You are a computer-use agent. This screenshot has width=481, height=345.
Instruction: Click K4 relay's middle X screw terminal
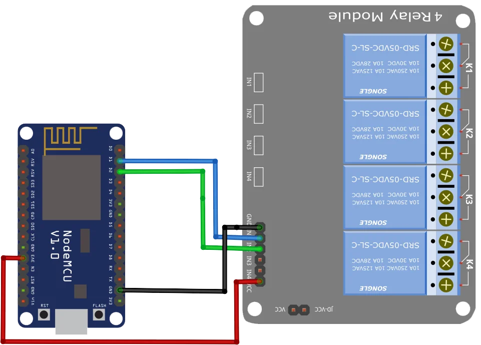(x=446, y=263)
